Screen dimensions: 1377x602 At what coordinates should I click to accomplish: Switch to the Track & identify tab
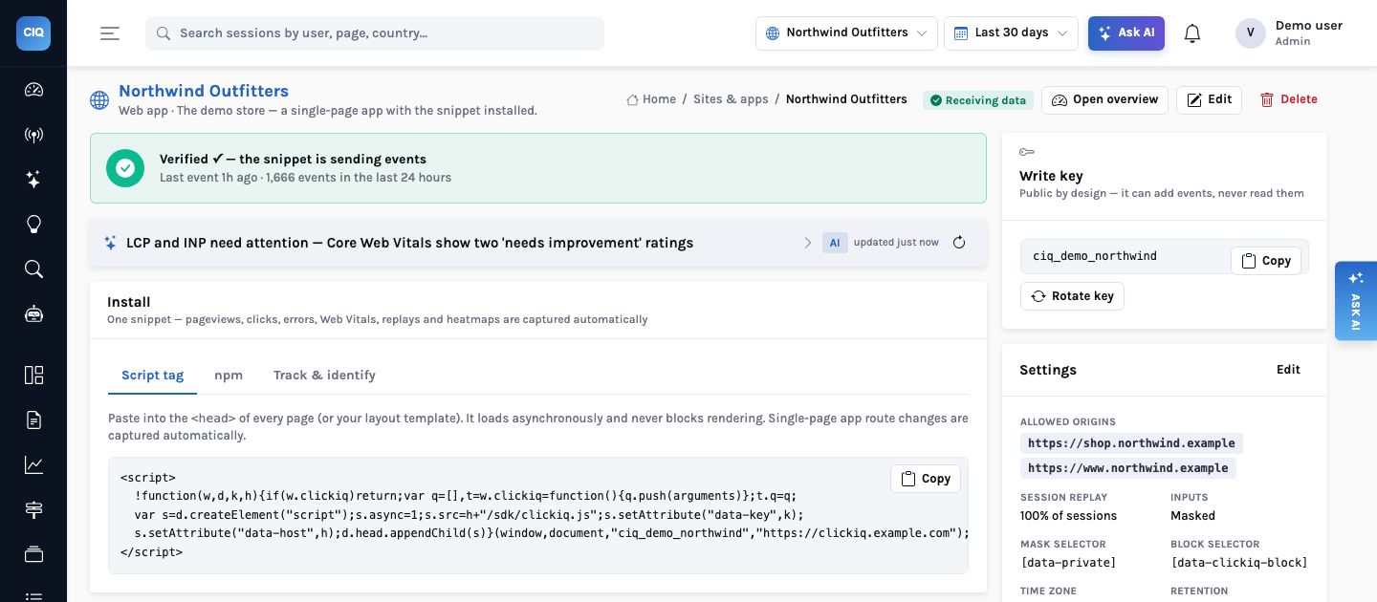[324, 376]
